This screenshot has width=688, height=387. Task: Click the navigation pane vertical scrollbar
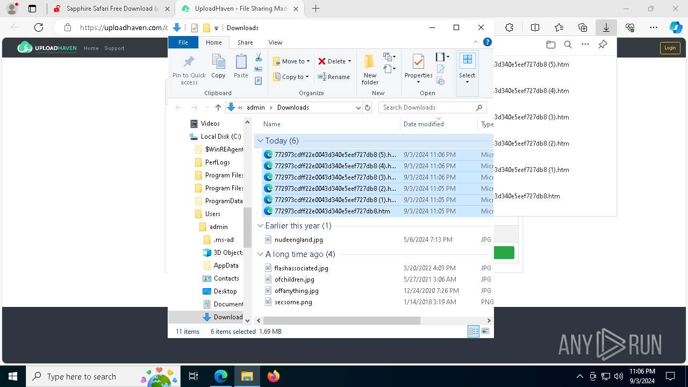point(248,227)
